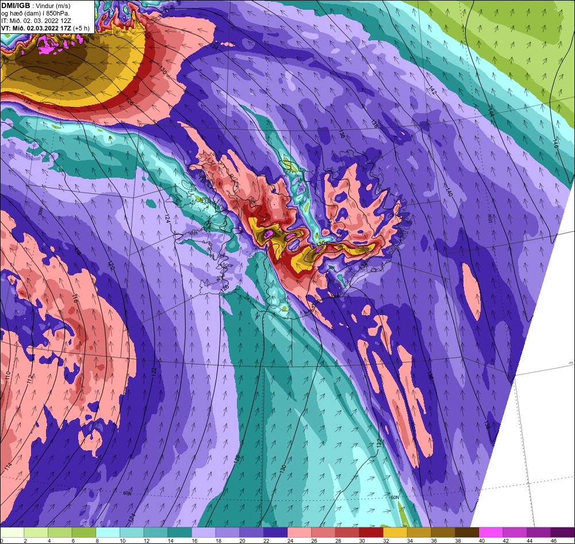
Task: Pick the legend swatch between 28 and 30
Action: click(x=347, y=532)
